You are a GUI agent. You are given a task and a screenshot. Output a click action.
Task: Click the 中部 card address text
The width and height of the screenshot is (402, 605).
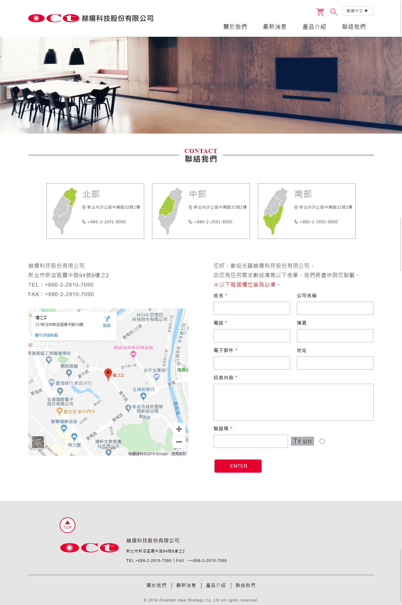[220, 207]
